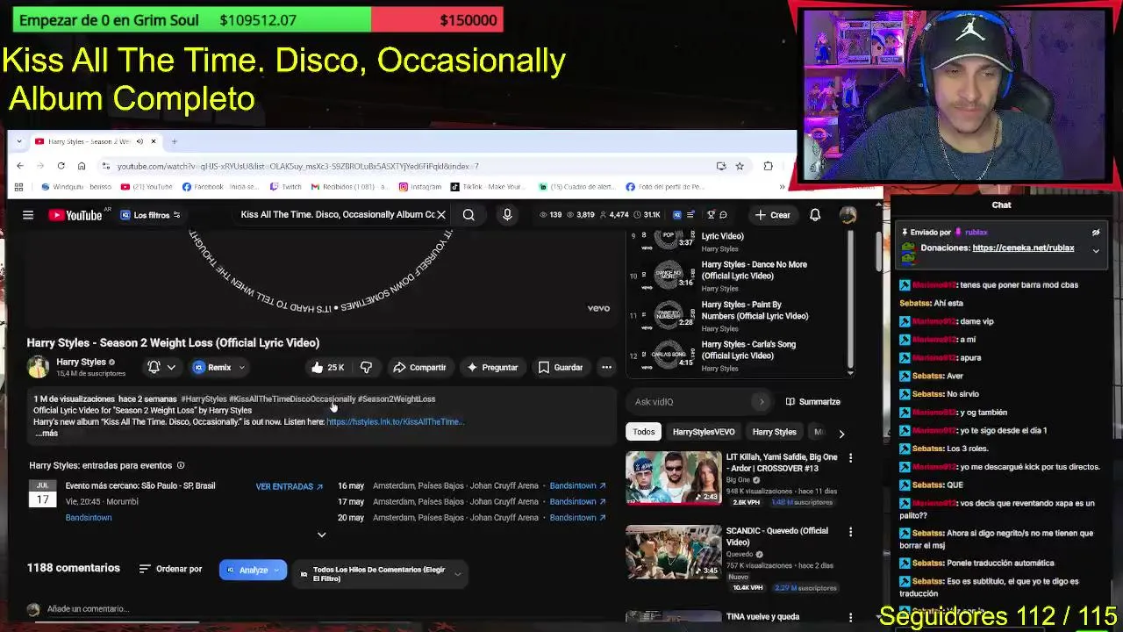Open the hstyles.lnk.to album link
Viewport: 1123px width, 632px height.
point(395,422)
